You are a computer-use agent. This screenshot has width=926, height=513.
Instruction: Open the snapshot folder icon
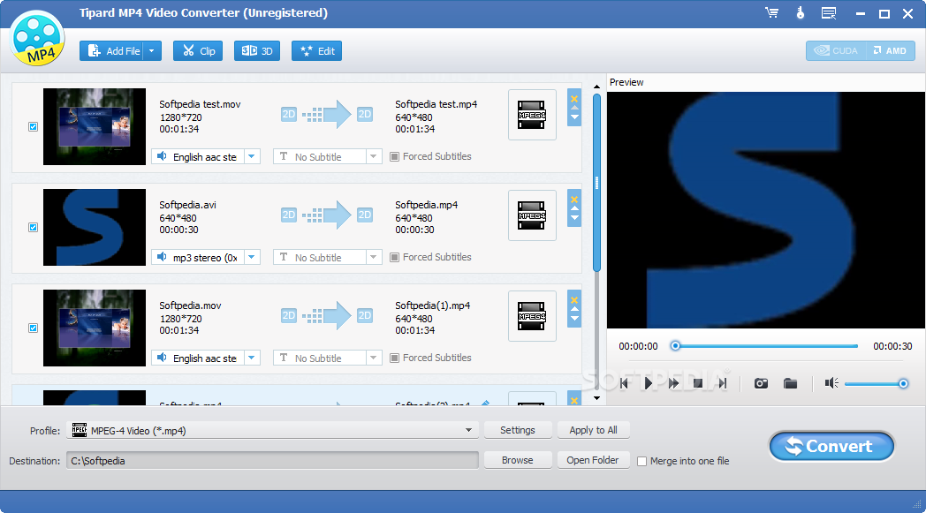click(790, 383)
